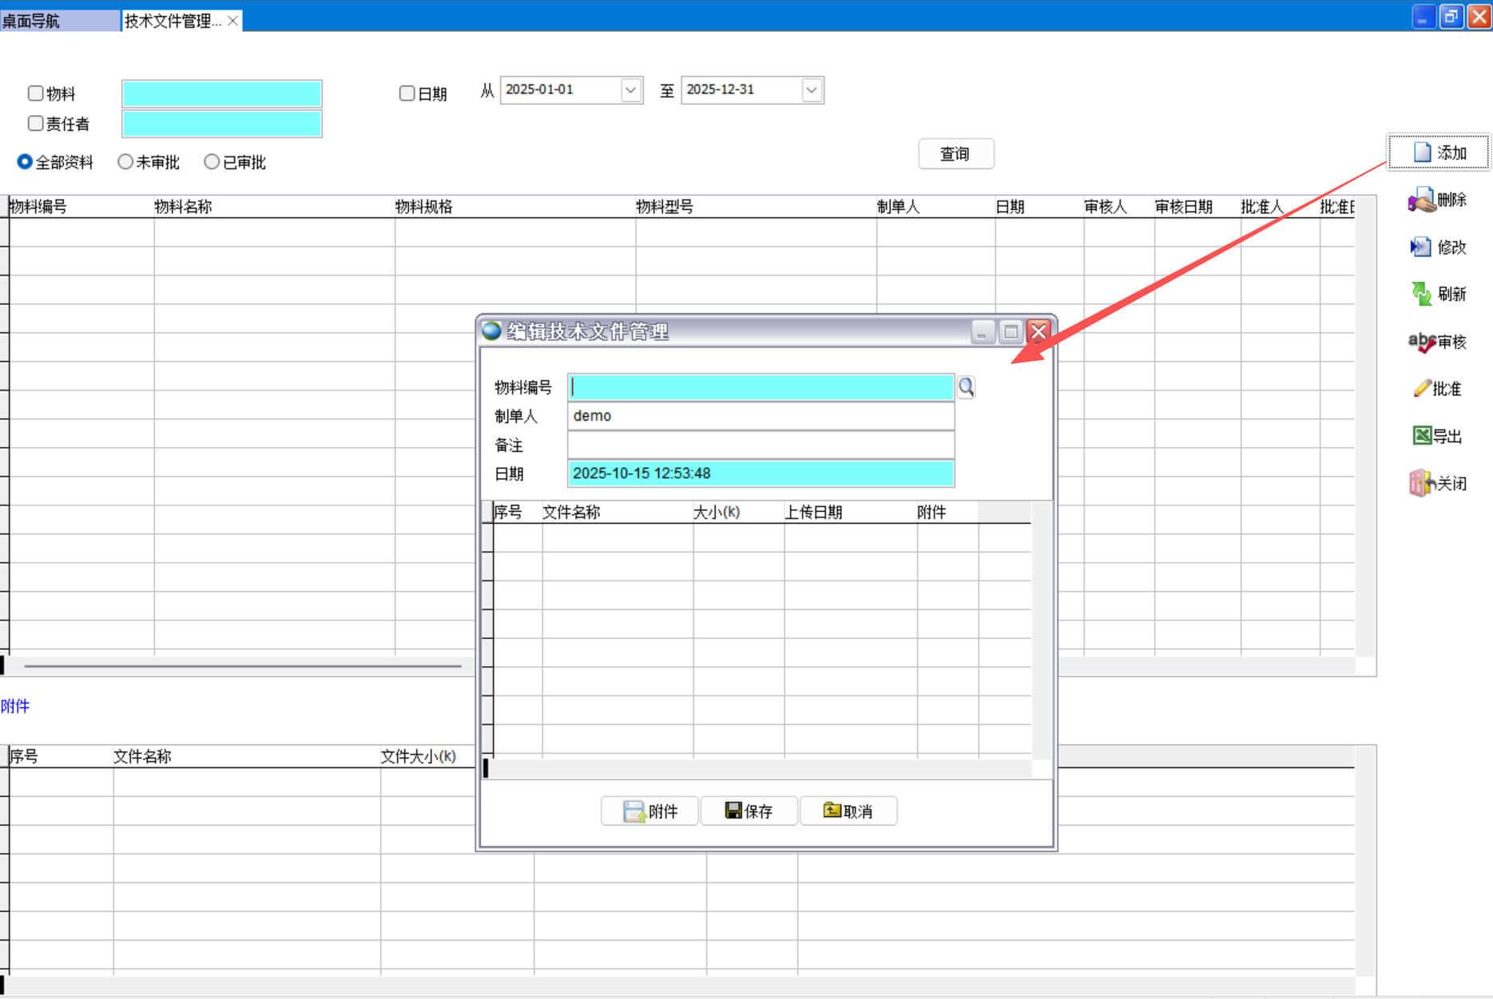Select the 已审批 radio button
This screenshot has width=1493, height=999.
pos(212,162)
